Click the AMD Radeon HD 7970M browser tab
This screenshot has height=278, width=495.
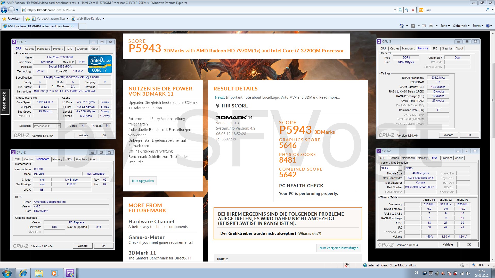point(39,26)
